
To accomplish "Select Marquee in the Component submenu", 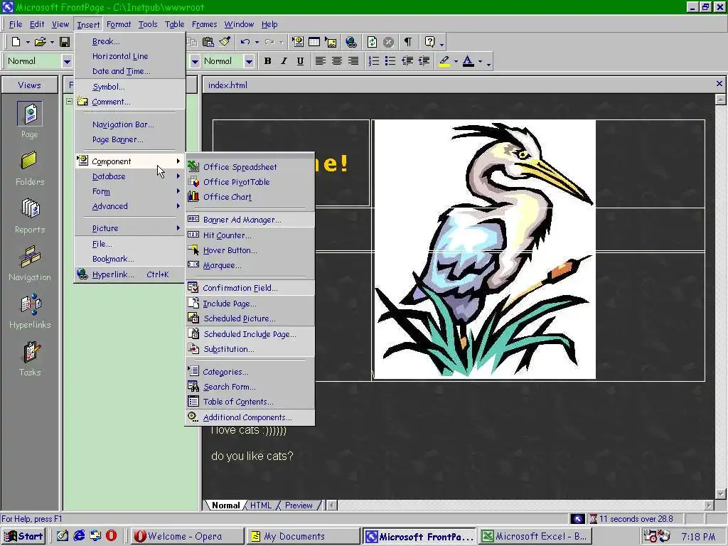I will 250,266.
